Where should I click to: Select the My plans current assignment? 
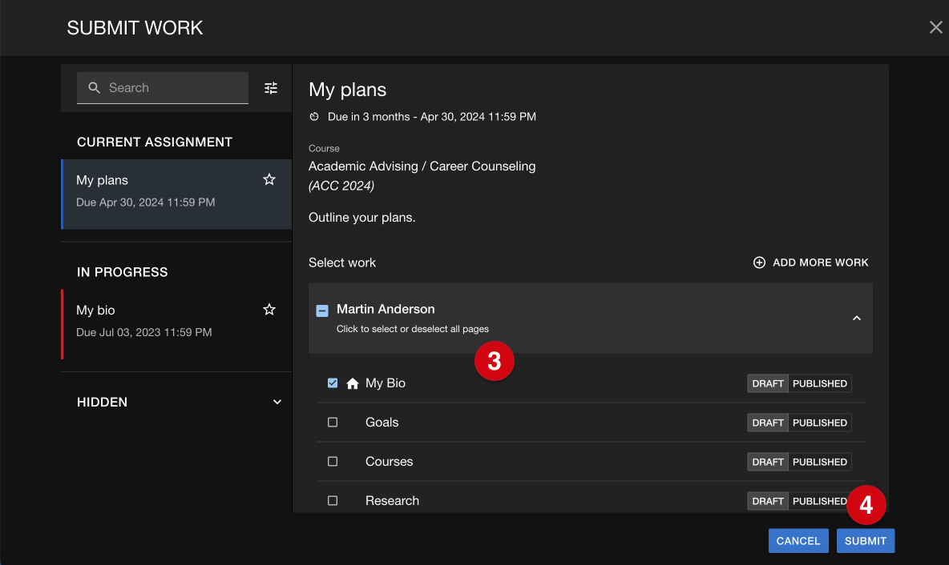(176, 194)
